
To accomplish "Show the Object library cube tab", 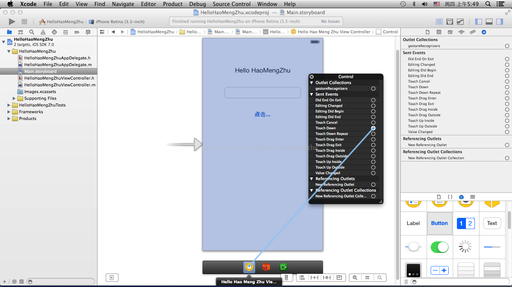I will (461, 197).
